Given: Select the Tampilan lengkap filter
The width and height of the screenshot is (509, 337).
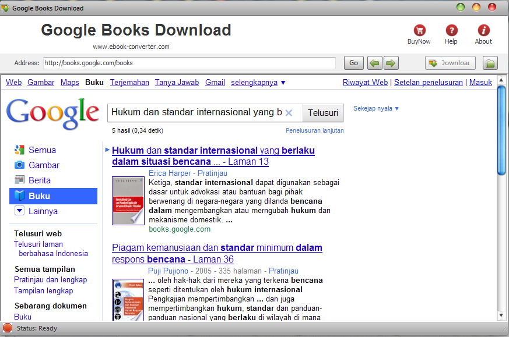Looking at the screenshot, I should pyautogui.click(x=44, y=290).
